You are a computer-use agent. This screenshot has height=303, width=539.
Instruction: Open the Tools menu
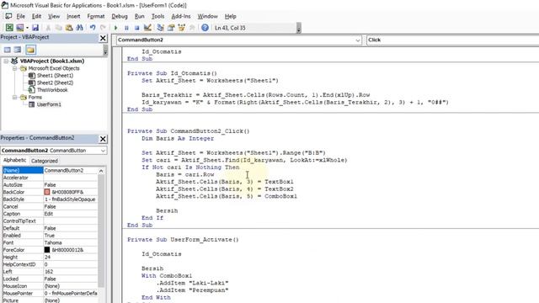point(157,16)
